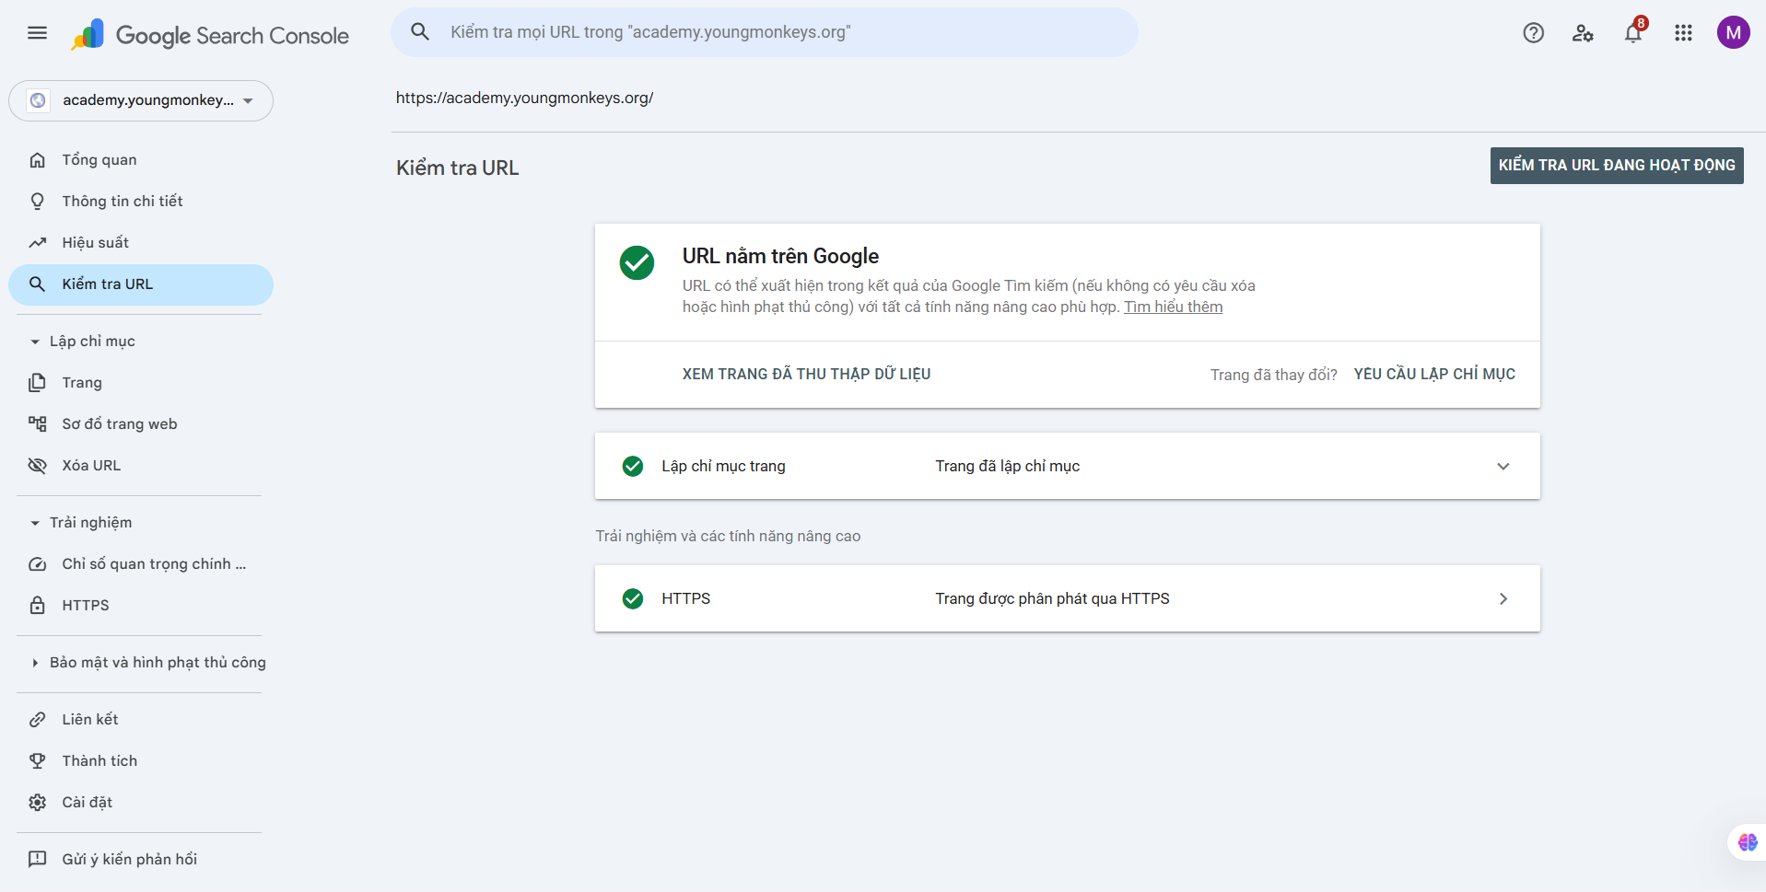Select the Sơ đồ trang web sitemap icon
This screenshot has width=1766, height=892.
coord(37,423)
